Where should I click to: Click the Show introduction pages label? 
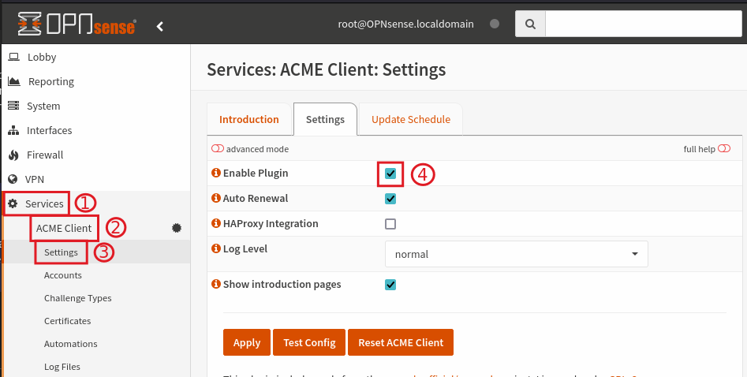[x=282, y=285]
